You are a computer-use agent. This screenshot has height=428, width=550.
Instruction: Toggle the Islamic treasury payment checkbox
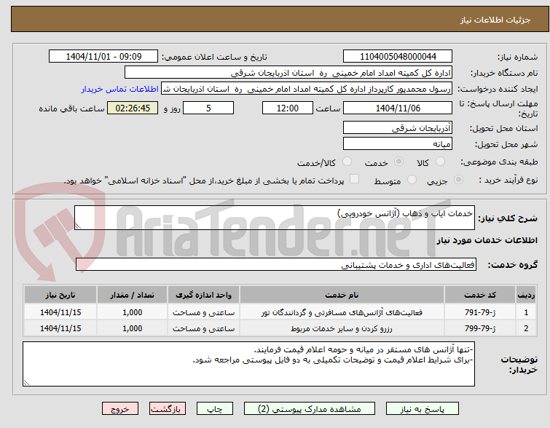point(355,179)
